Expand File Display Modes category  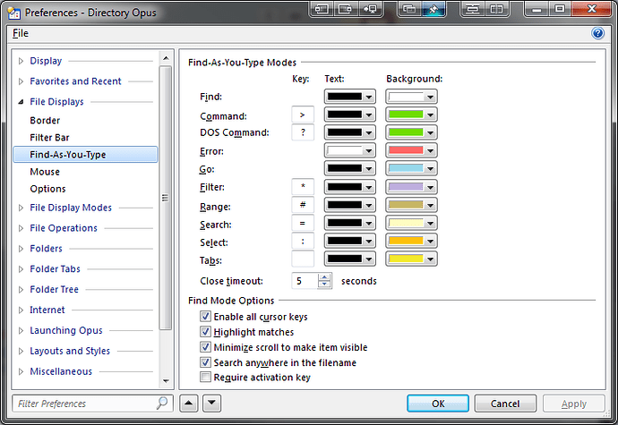[x=21, y=208]
